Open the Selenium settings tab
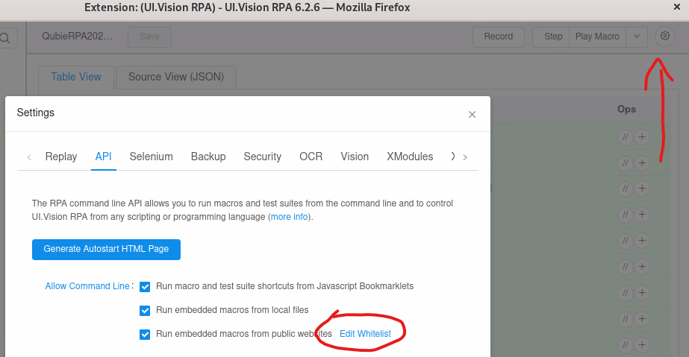This screenshot has height=357, width=689. (x=151, y=157)
